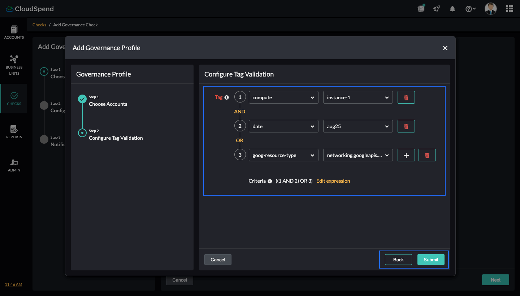Screen dimensions: 520x296
Task: Delete the date tag row
Action: pyautogui.click(x=406, y=126)
